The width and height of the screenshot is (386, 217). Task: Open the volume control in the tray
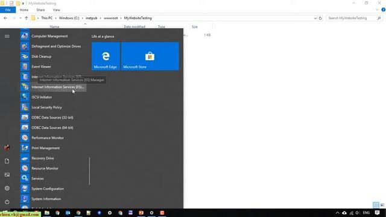(357, 213)
